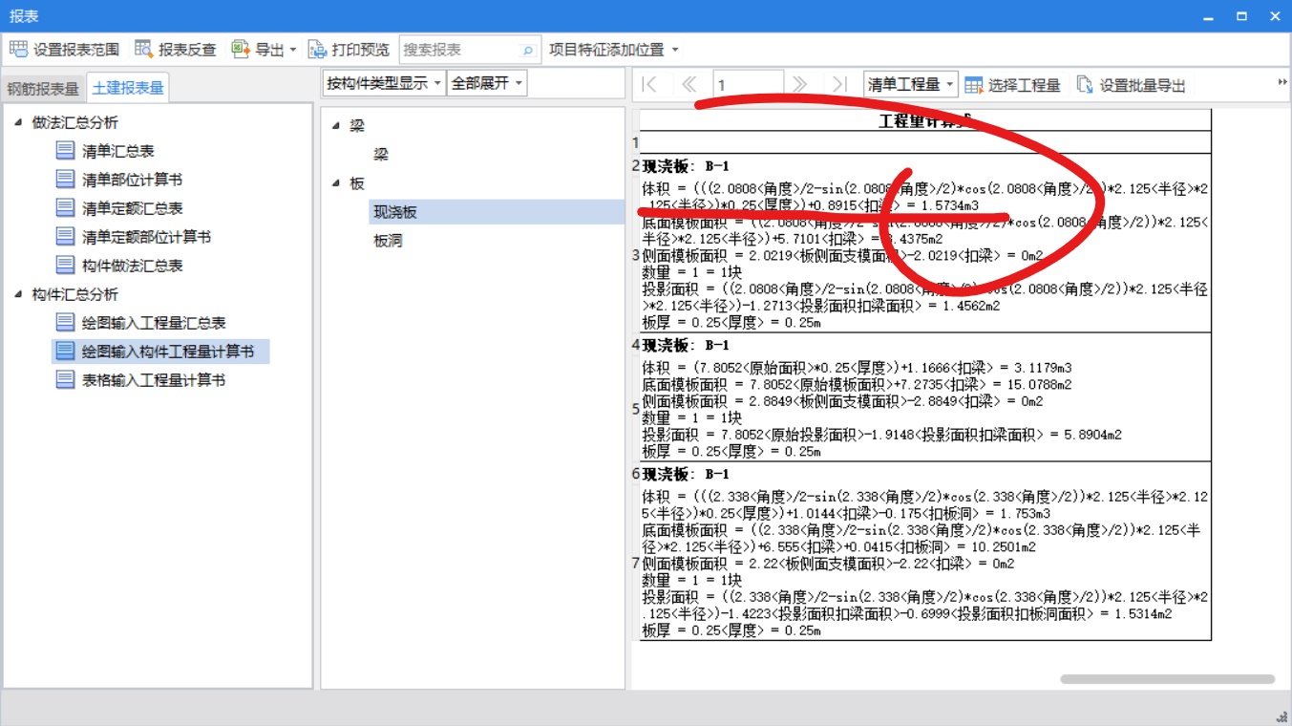Click the 设置批量导出 icon
1292x726 pixels.
click(x=1085, y=85)
